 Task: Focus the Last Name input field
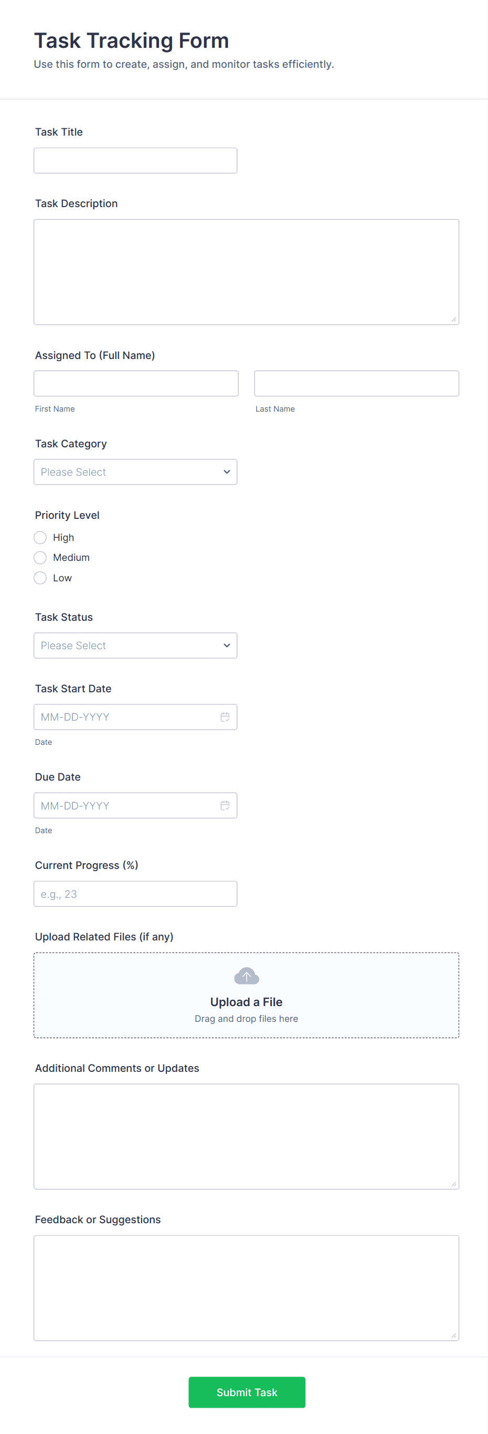(x=356, y=384)
